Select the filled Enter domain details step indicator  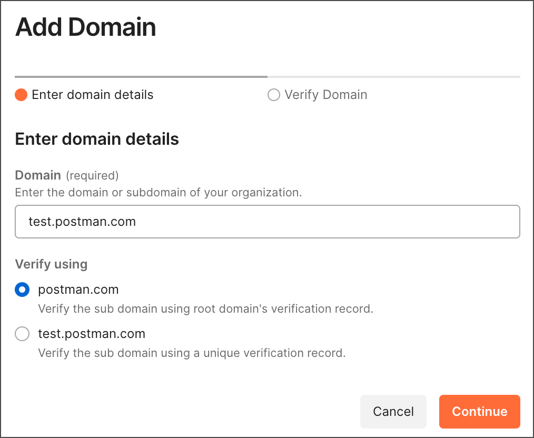click(21, 95)
